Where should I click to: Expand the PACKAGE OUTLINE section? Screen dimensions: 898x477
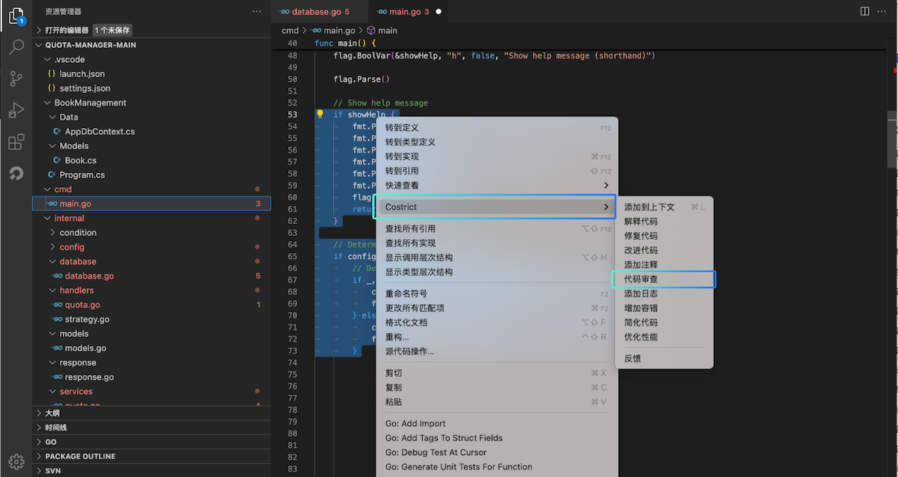tap(80, 456)
